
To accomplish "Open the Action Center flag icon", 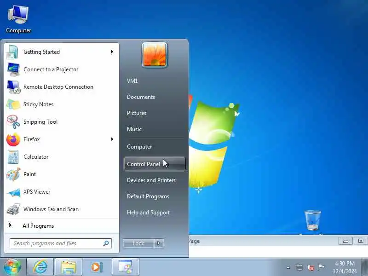I will (321, 267).
